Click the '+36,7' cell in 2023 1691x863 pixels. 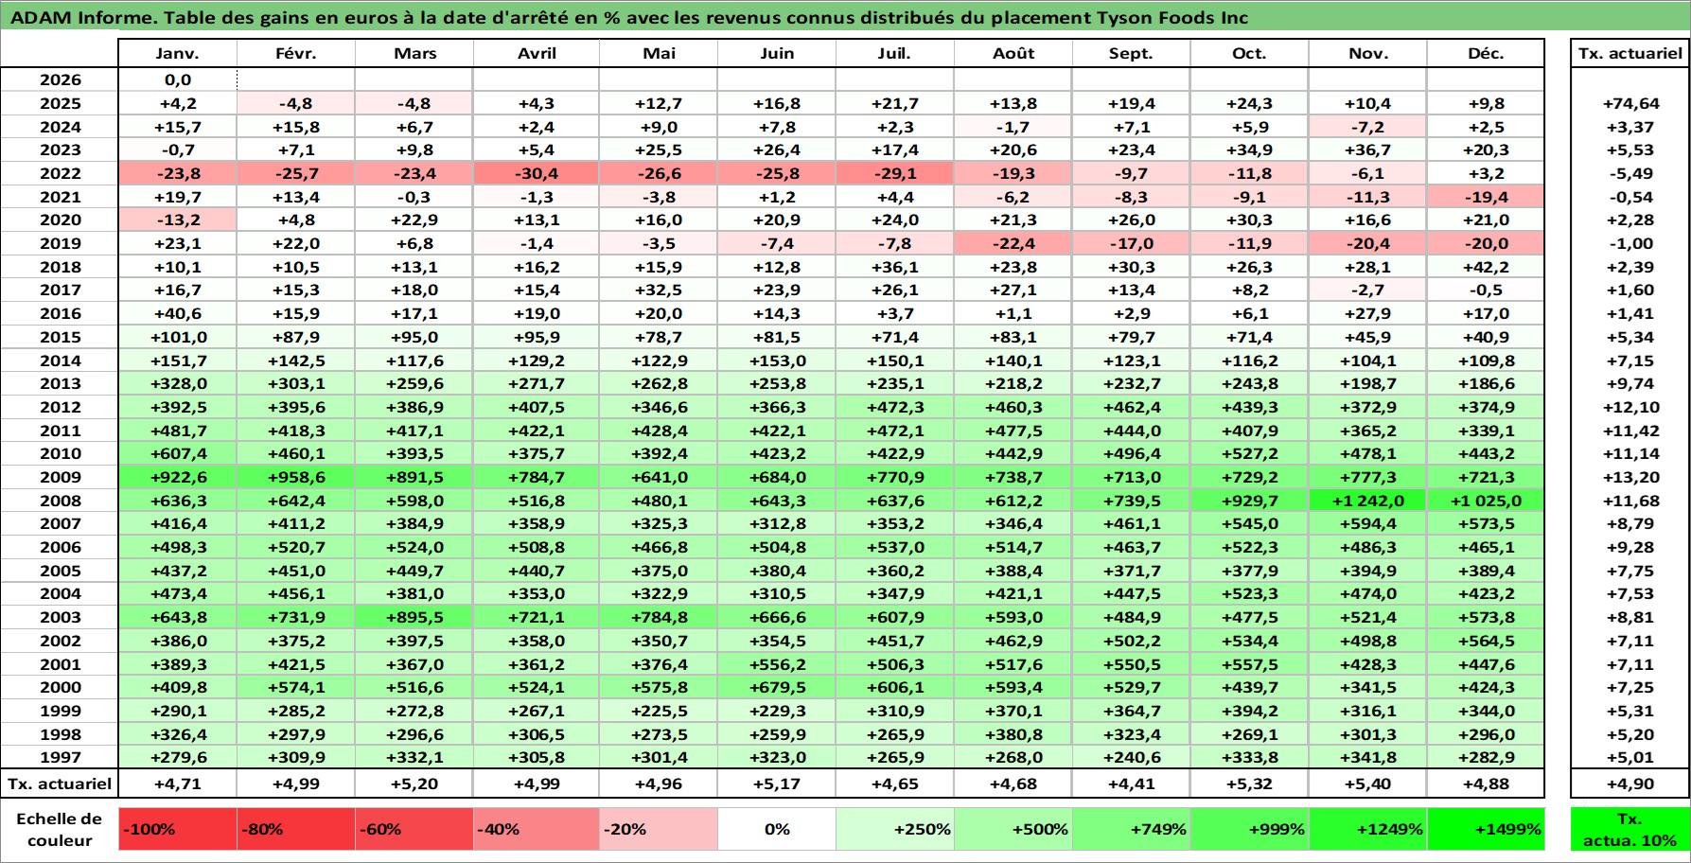[1367, 150]
